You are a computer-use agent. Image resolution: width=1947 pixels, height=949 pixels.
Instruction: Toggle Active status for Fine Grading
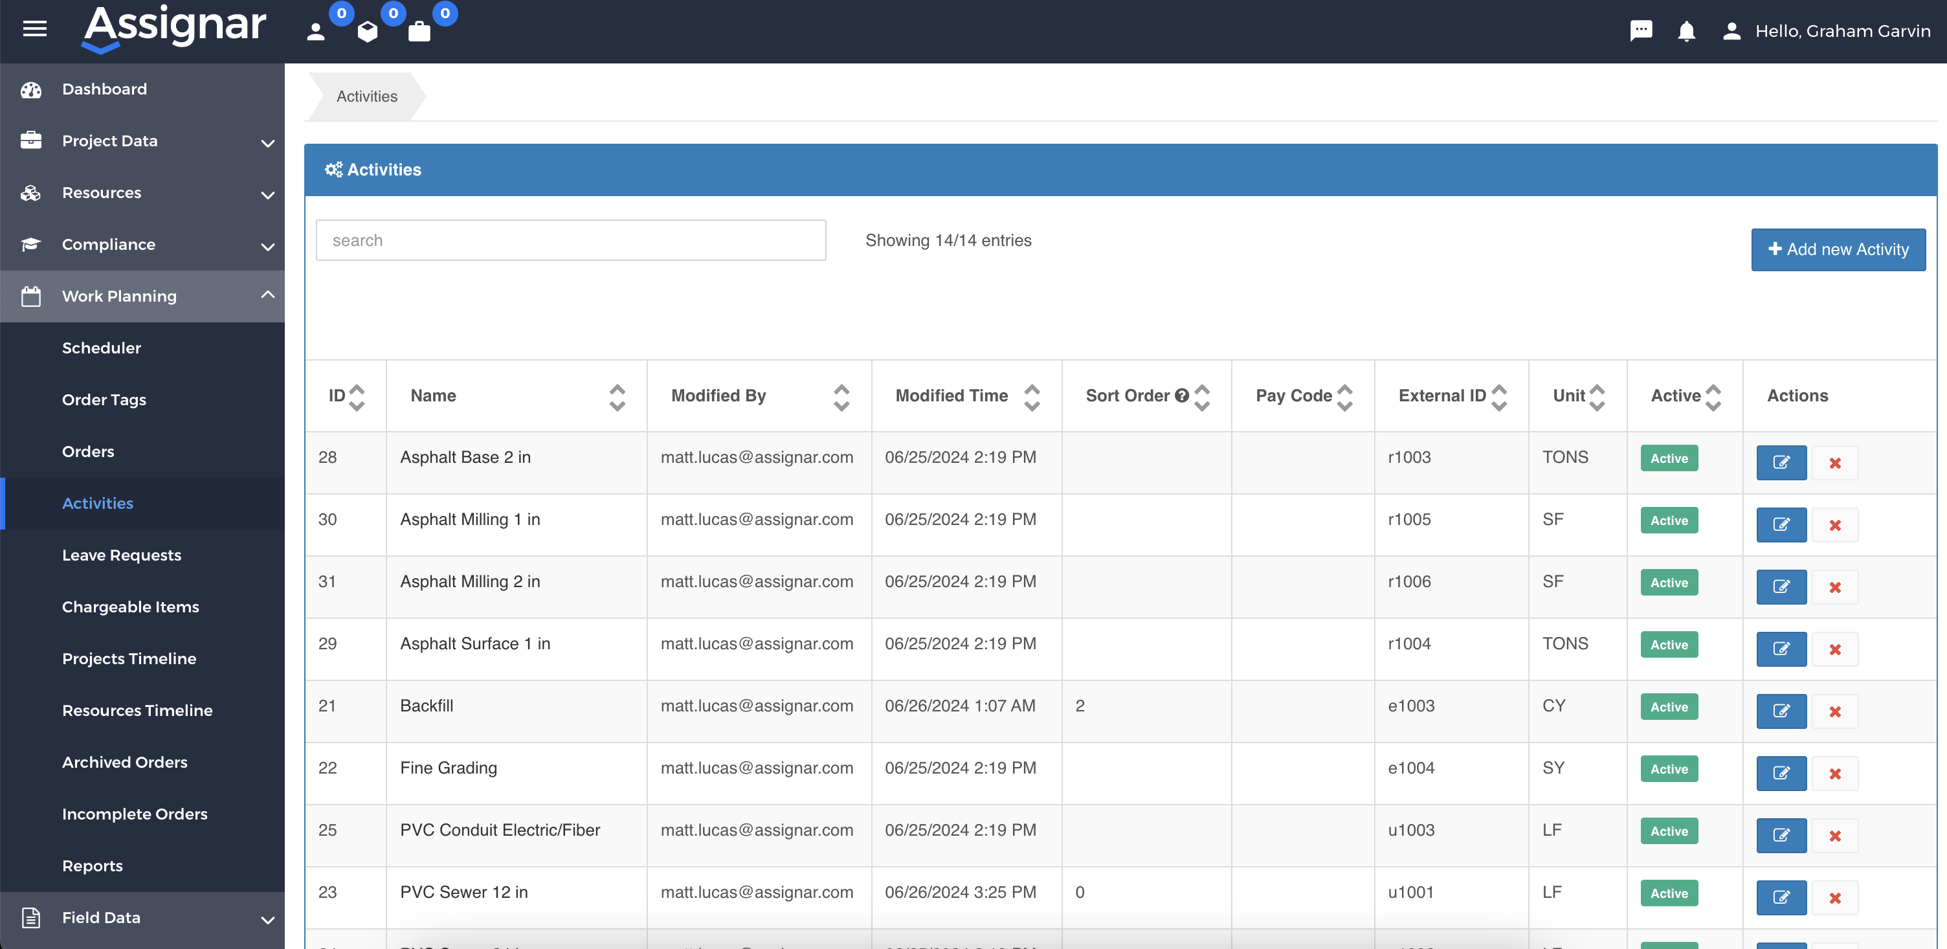pos(1669,768)
